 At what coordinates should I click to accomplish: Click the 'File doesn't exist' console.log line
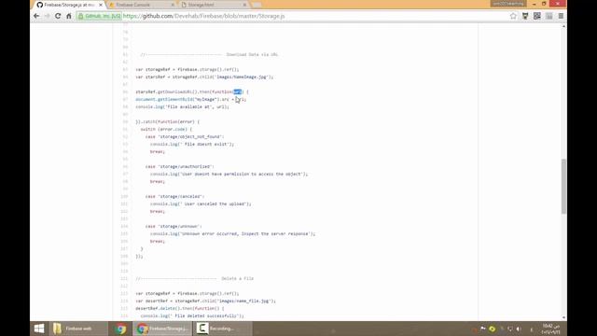(192, 145)
